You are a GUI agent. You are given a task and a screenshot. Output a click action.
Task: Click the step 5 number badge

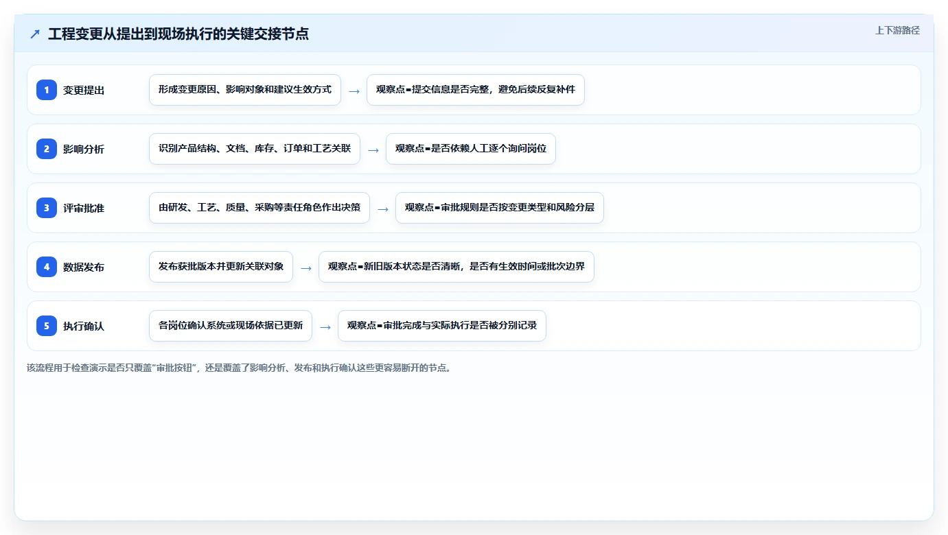pos(47,326)
